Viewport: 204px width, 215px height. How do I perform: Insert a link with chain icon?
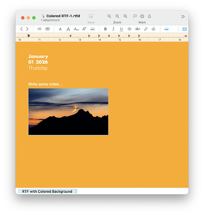coord(146,29)
